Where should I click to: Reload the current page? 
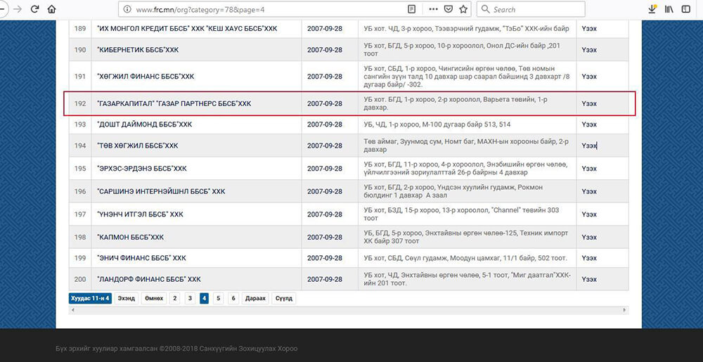tap(34, 9)
